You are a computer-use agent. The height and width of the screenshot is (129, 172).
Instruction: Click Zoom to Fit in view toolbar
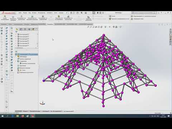pos(88,27)
